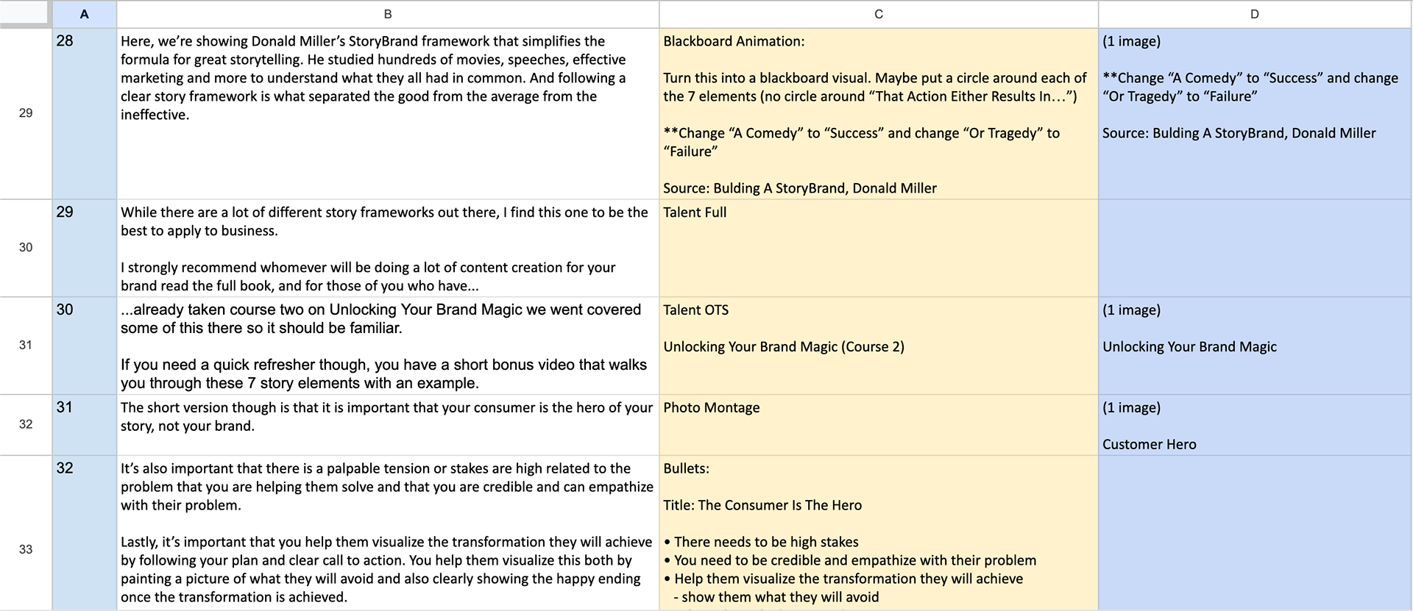This screenshot has width=1413, height=611.
Task: Click column D cell 'Unlocking Your Brand Magic'
Action: coord(1256,345)
